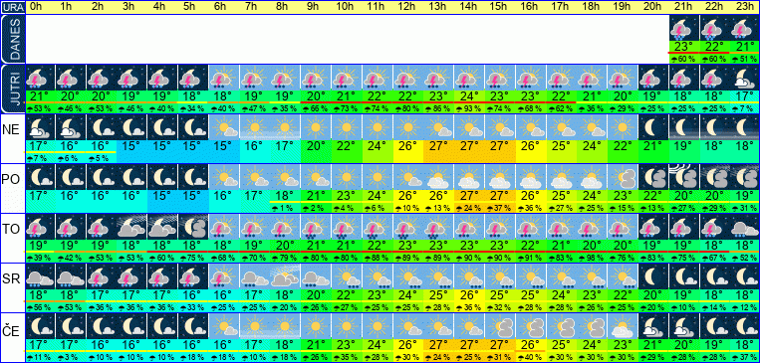Click the ČE 16h overcast icon
This screenshot has width=760, height=363.
click(x=530, y=326)
